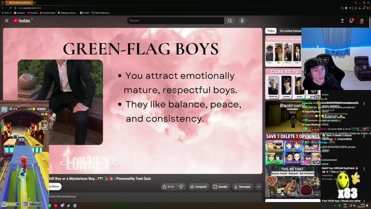Open the account avatar menu
Viewport: 371px width, 209px height.
[361, 21]
